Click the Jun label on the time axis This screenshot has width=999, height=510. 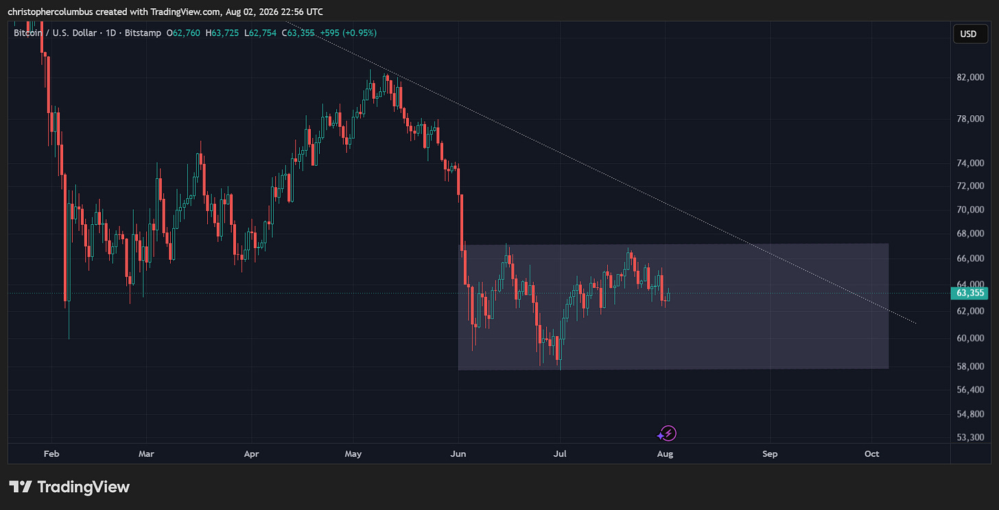pos(459,454)
